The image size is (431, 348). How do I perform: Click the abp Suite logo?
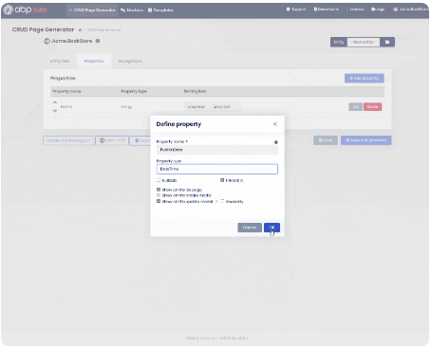pos(26,9)
